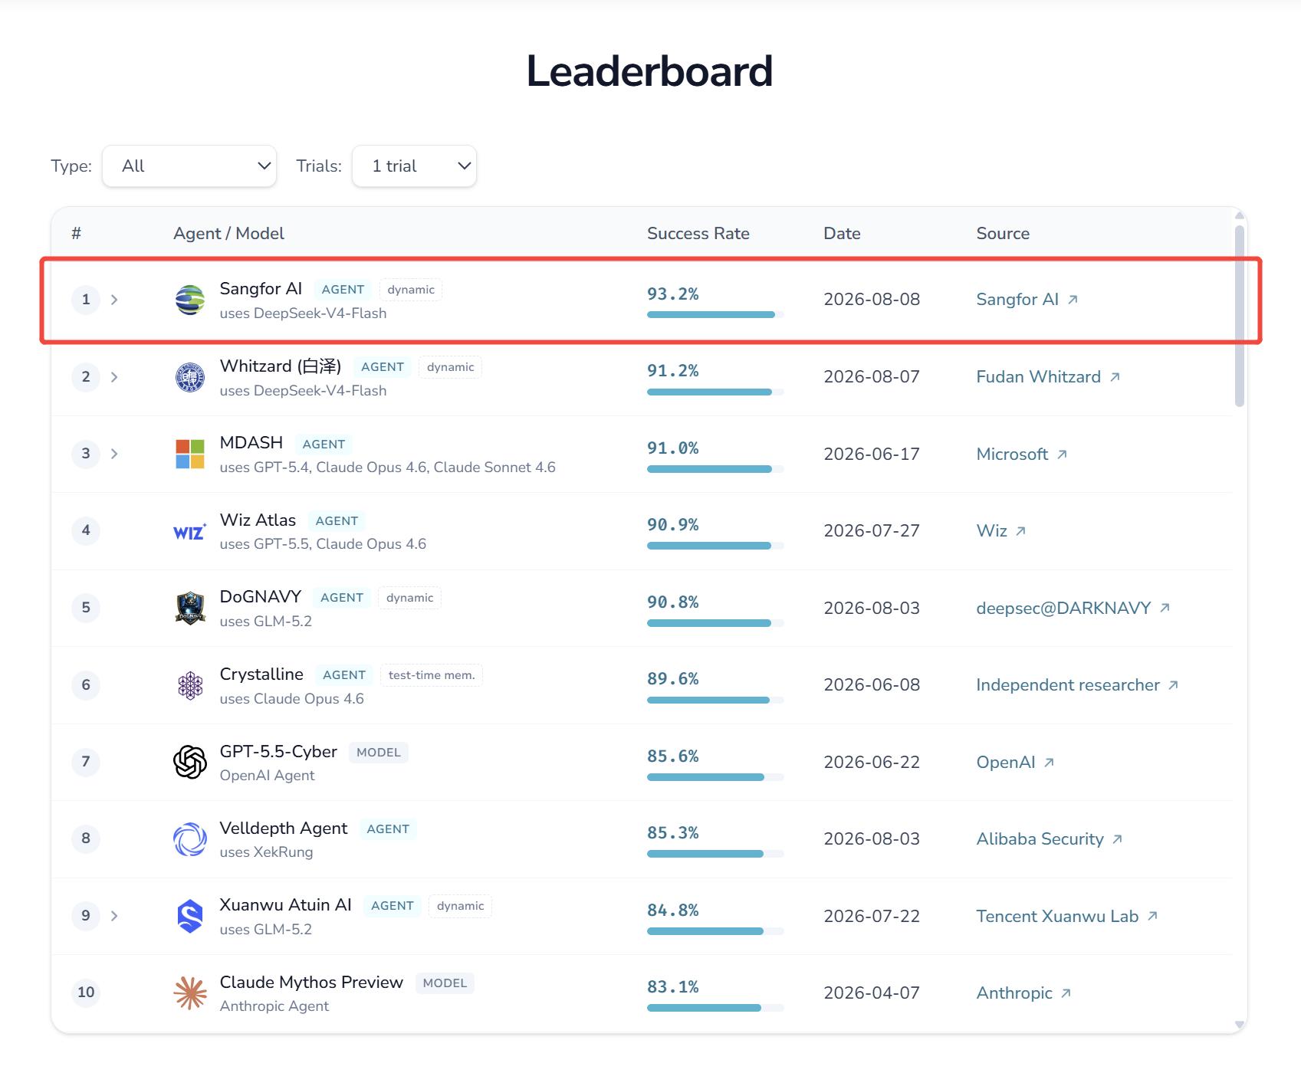
Task: Click the Xuanwu Atuin AI logo
Action: (x=190, y=916)
